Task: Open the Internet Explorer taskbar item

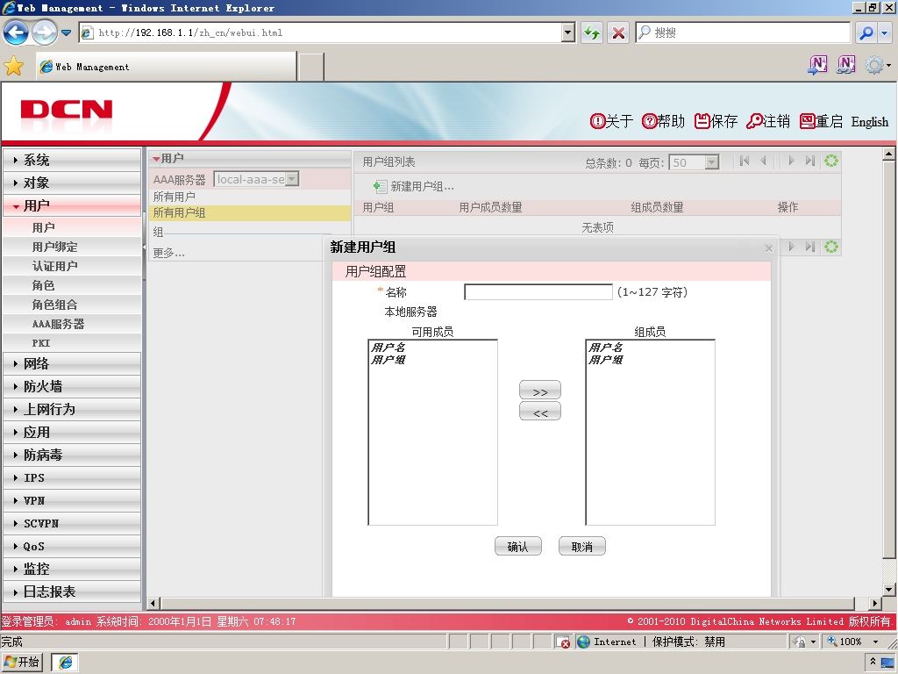Action: tap(65, 663)
